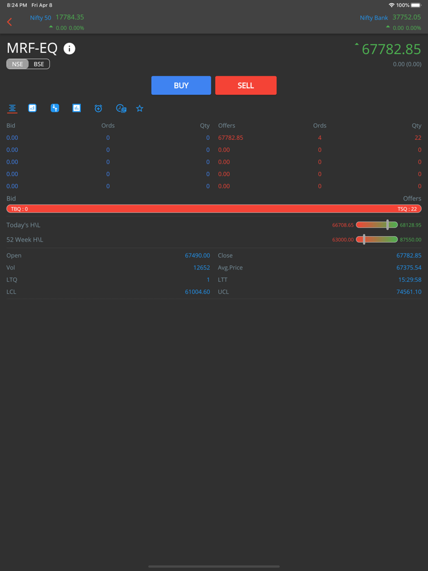Click 52 week low 63000.00
Viewport: 428px width, 571px height.
(x=343, y=240)
